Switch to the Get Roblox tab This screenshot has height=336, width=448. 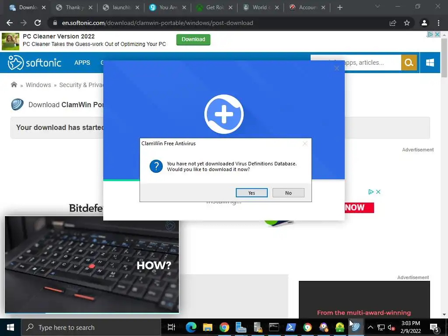point(214,7)
